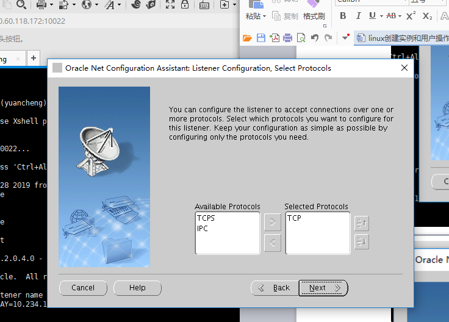Click the Xshell address bar with 118.172:10022
Image resolution: width=449 pixels, height=322 pixels.
point(120,21)
